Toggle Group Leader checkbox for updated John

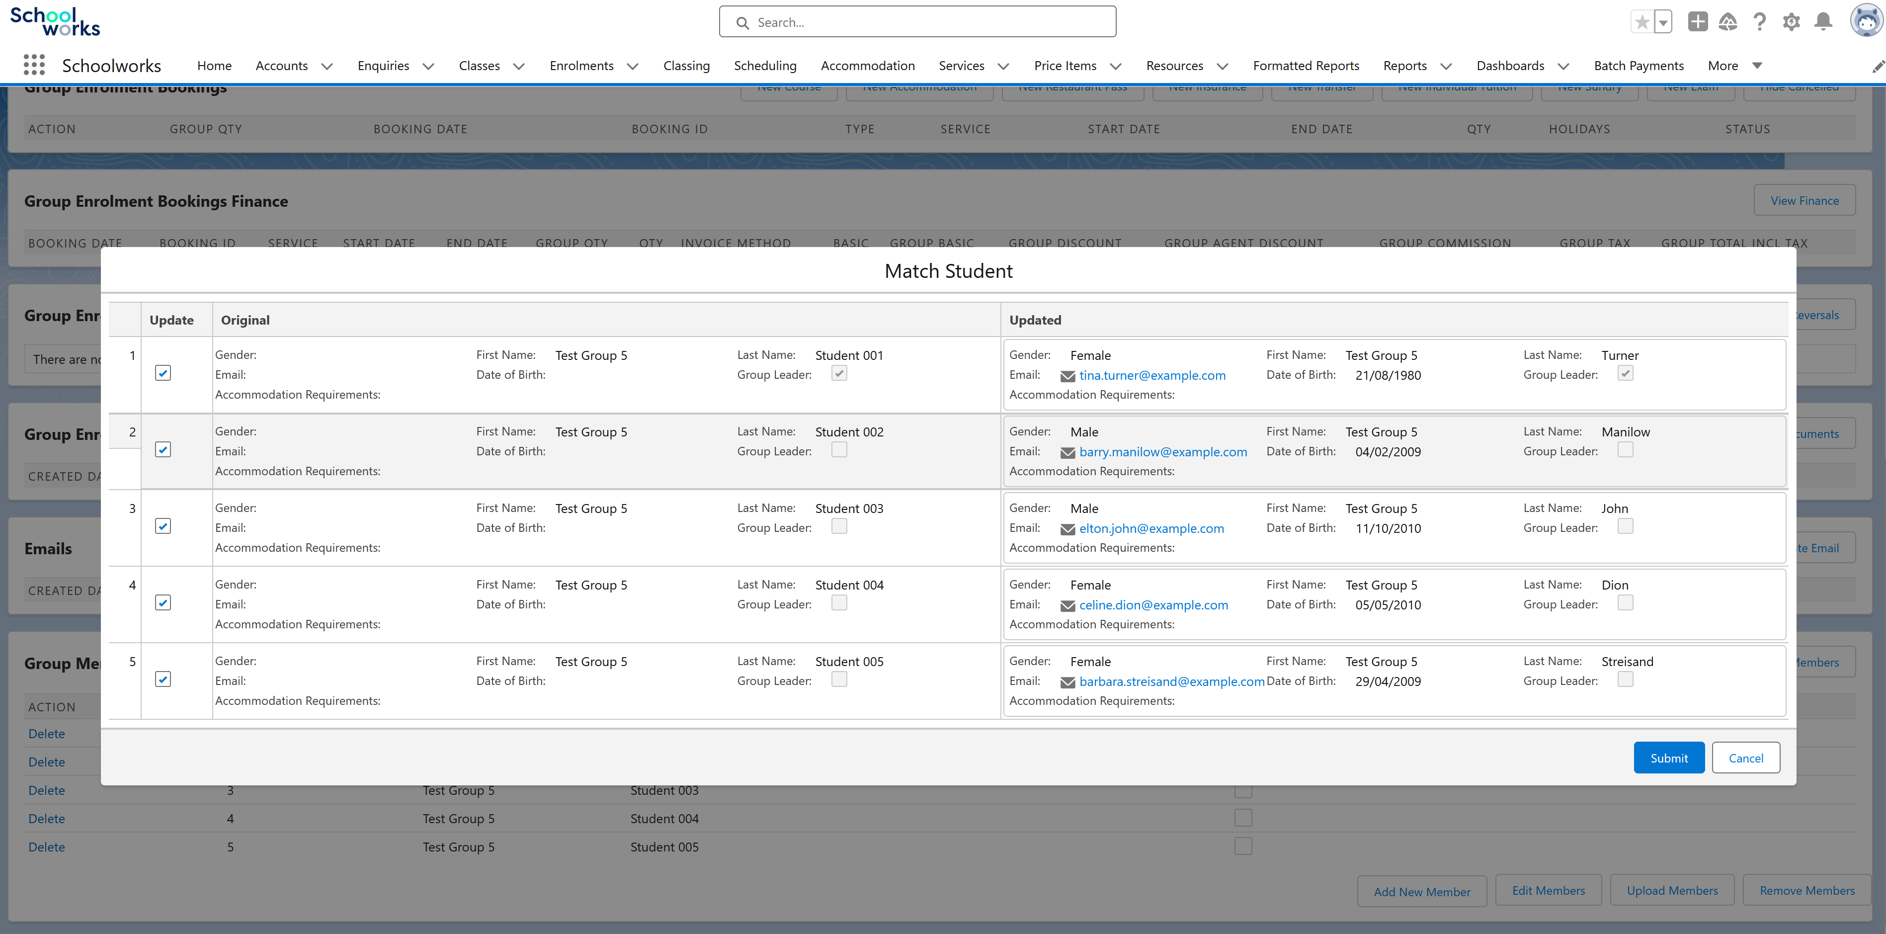1626,527
